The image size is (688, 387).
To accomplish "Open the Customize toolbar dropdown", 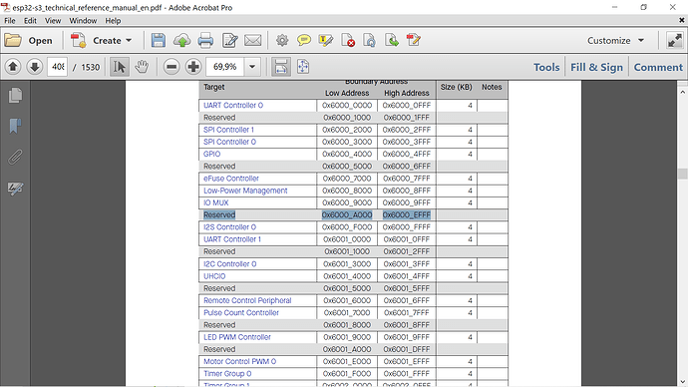I will point(616,40).
